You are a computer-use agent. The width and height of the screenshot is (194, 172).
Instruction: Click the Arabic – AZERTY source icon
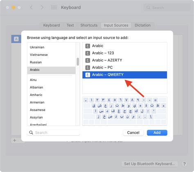pyautogui.click(x=88, y=60)
